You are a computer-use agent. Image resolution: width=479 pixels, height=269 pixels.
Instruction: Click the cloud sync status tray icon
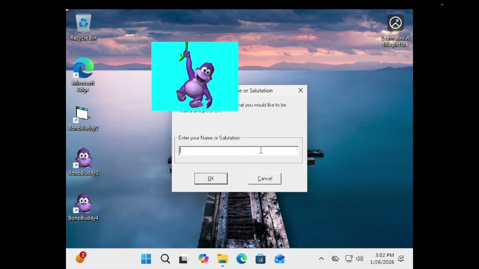[335, 259]
